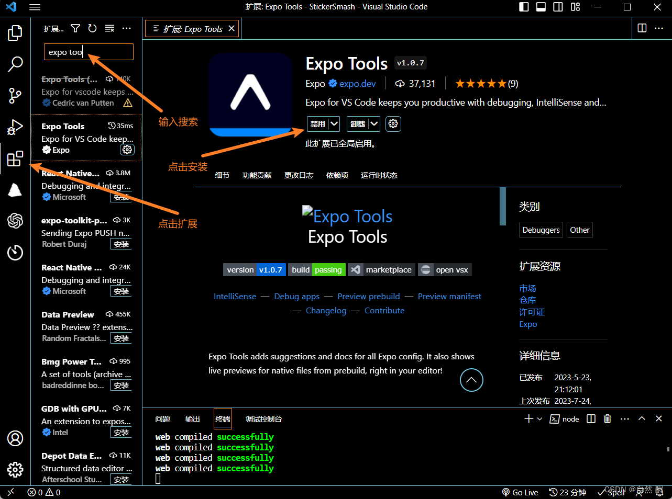Image resolution: width=672 pixels, height=499 pixels.
Task: Open the Search view in activity bar
Action: click(15, 64)
